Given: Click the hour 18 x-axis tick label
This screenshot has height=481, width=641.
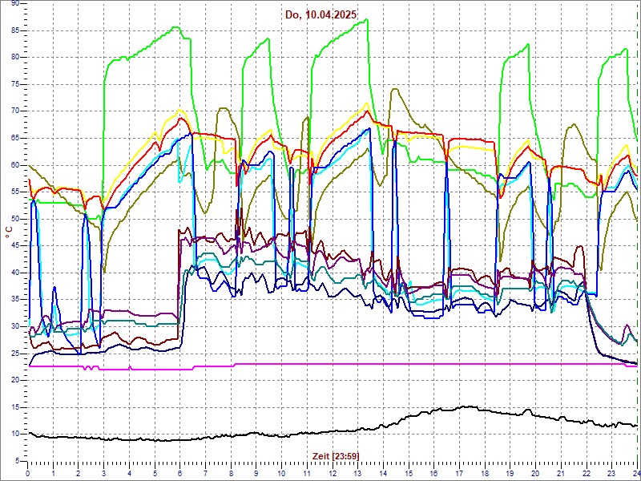Looking at the screenshot, I should (485, 473).
